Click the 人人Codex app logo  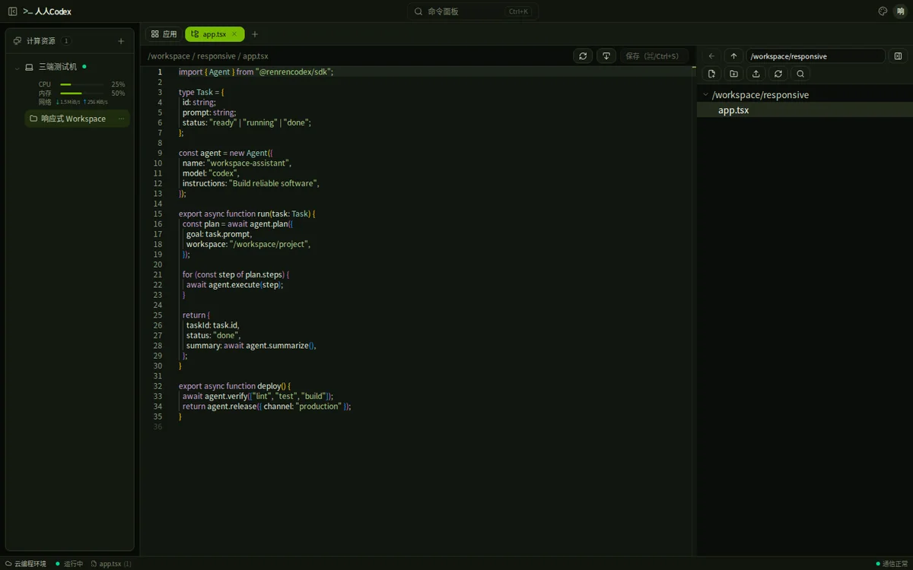(47, 11)
